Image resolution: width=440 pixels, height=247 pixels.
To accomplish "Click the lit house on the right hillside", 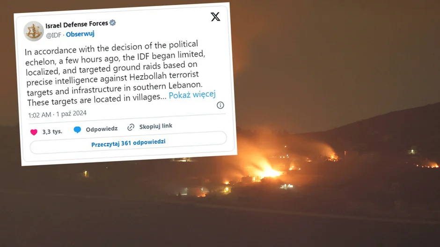I will coord(412,152).
